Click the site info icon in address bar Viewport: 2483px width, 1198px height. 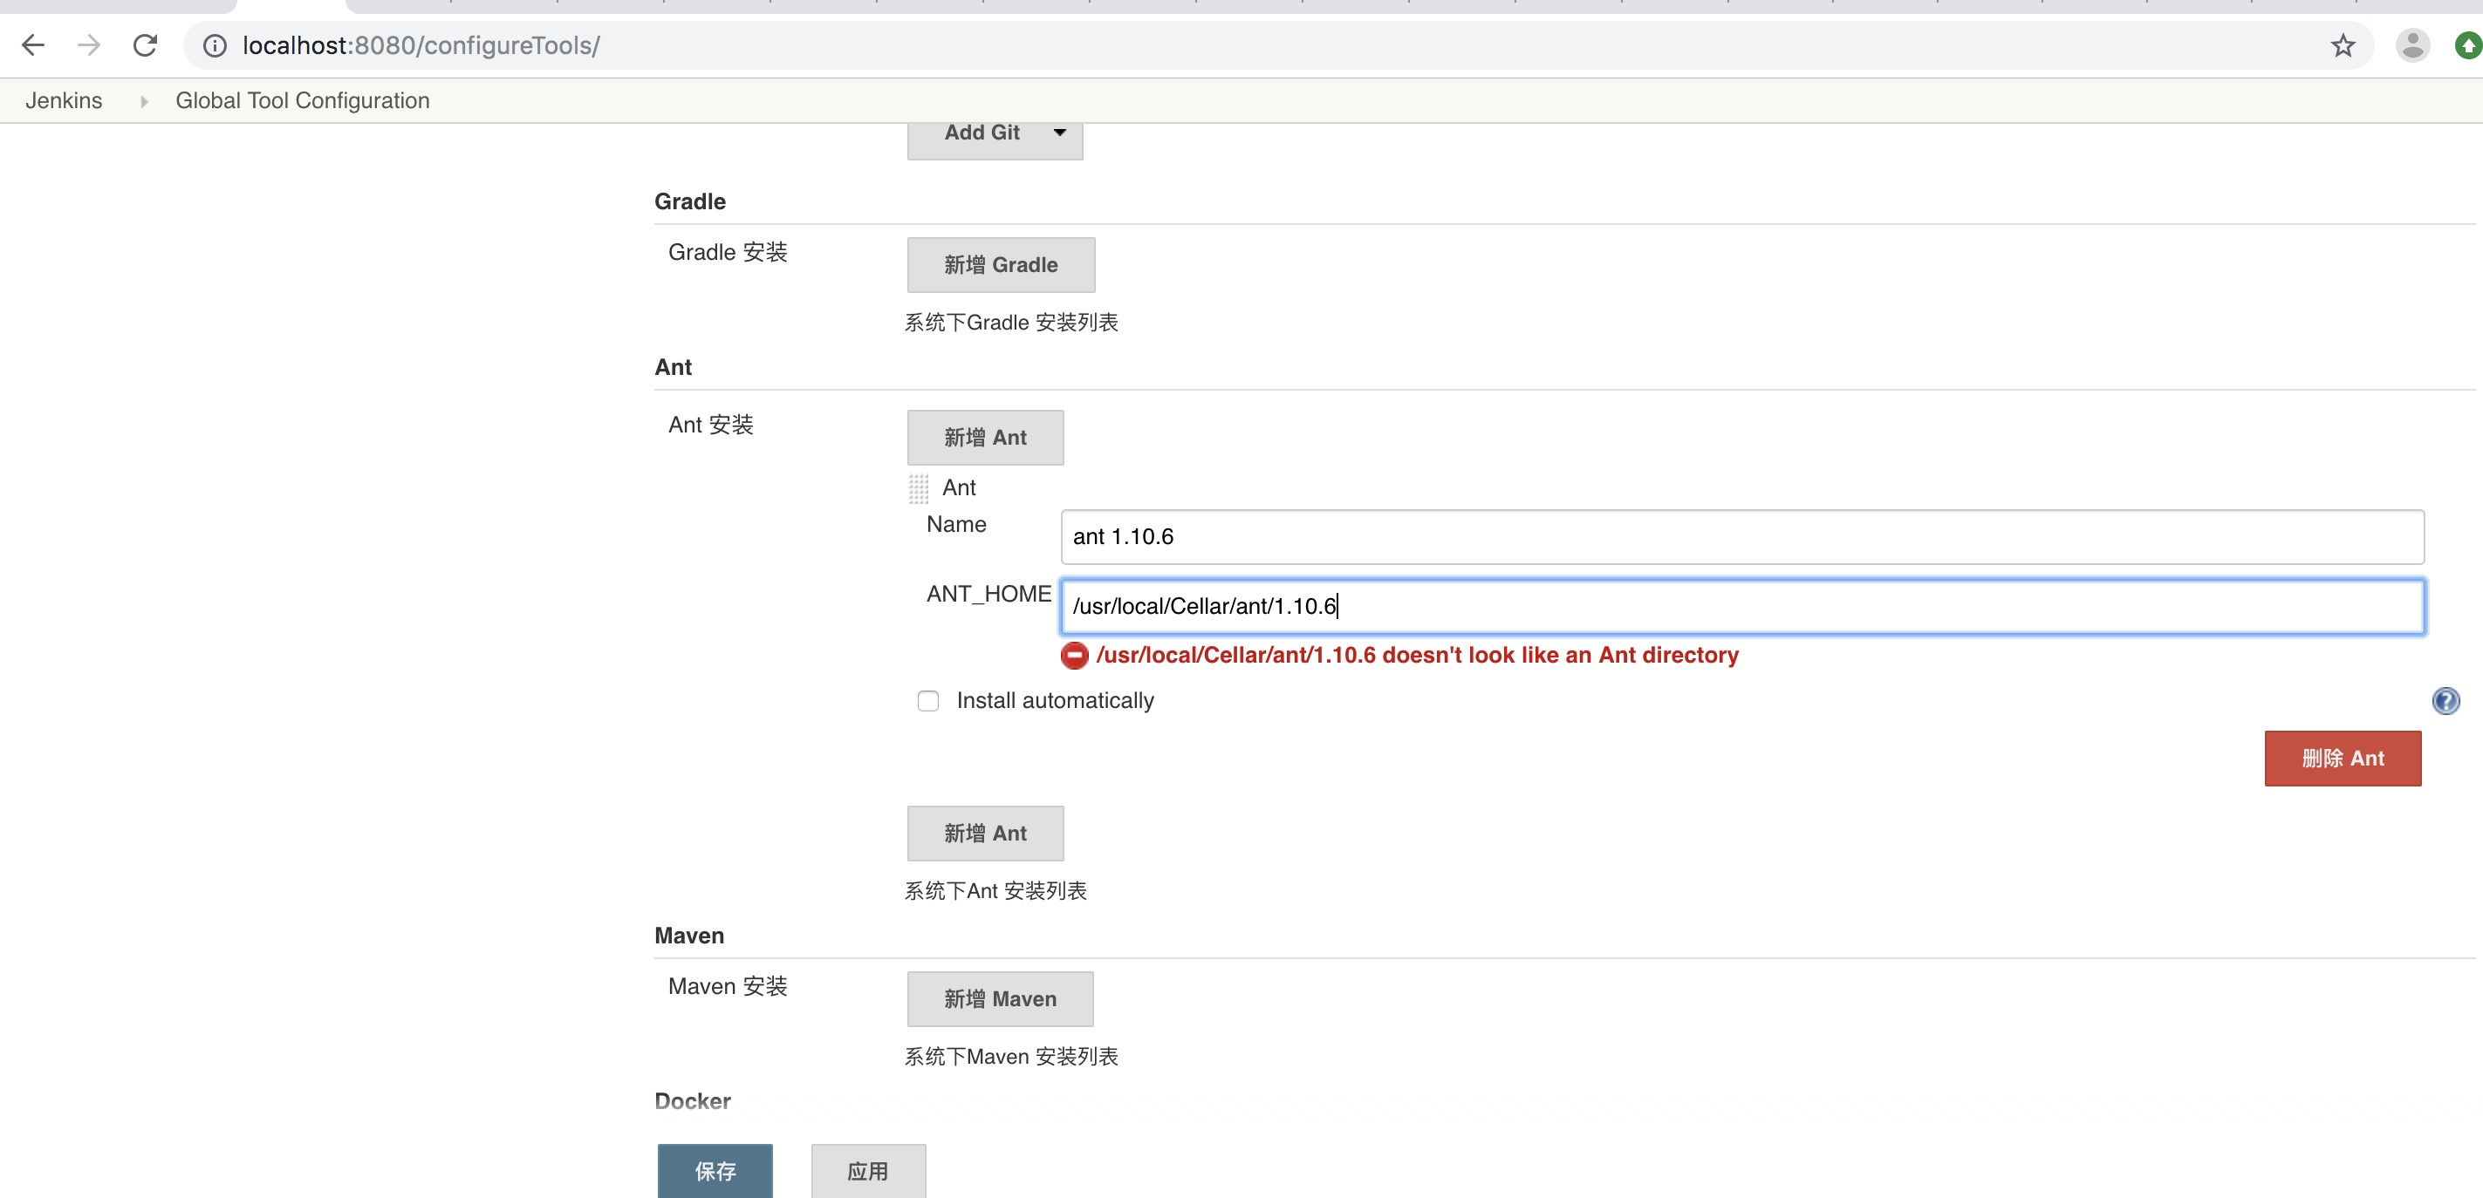pos(215,45)
